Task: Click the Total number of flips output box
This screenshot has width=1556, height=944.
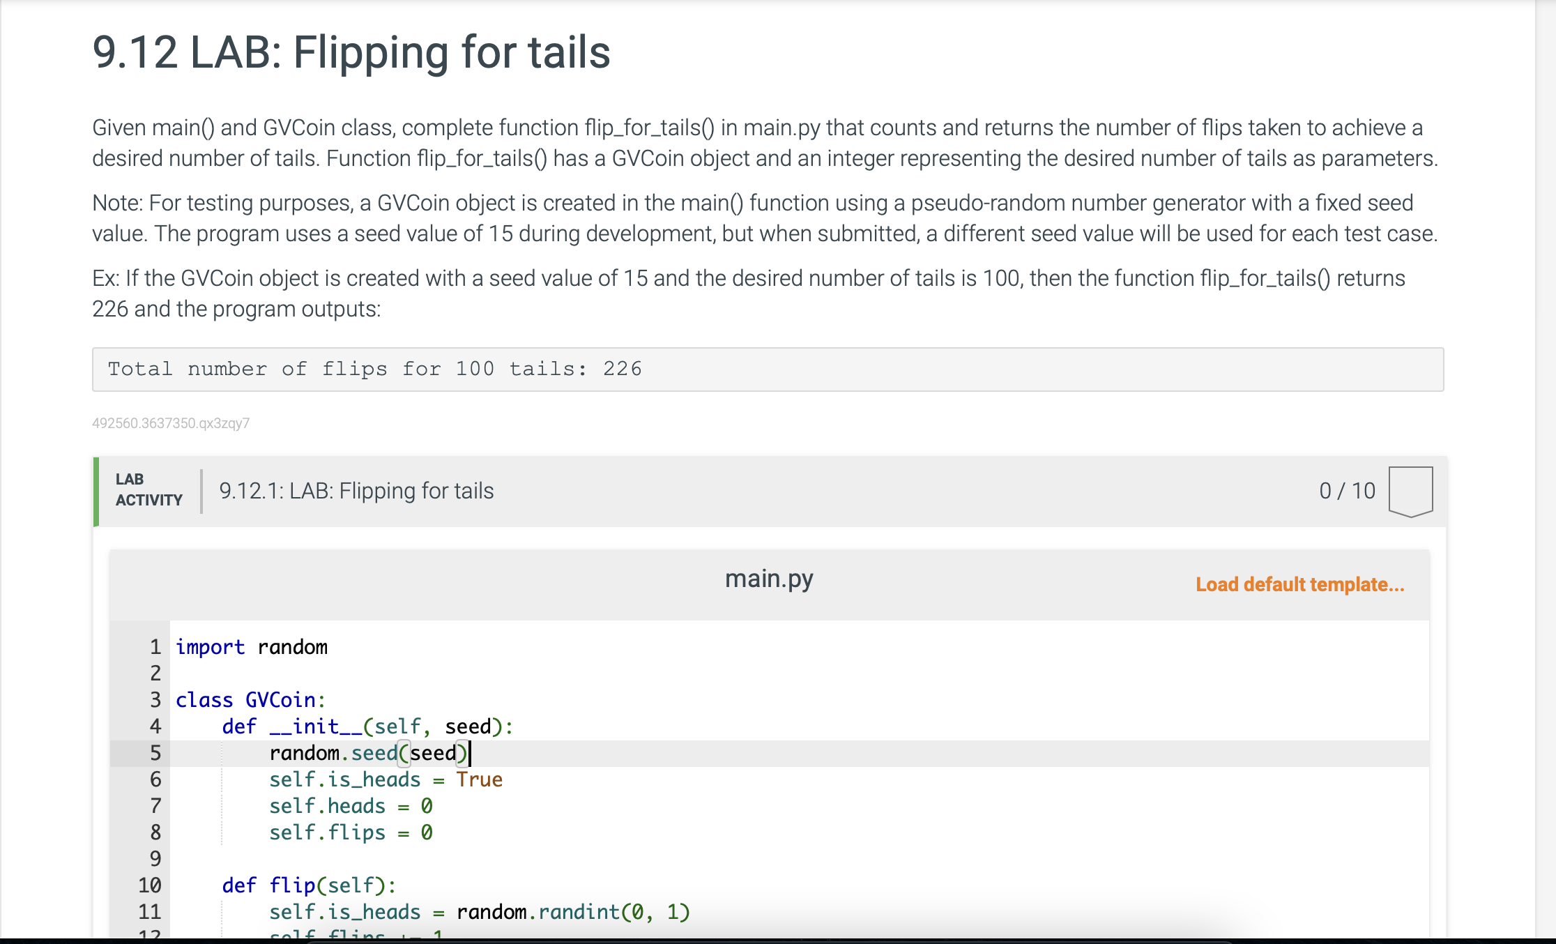Action: point(374,368)
